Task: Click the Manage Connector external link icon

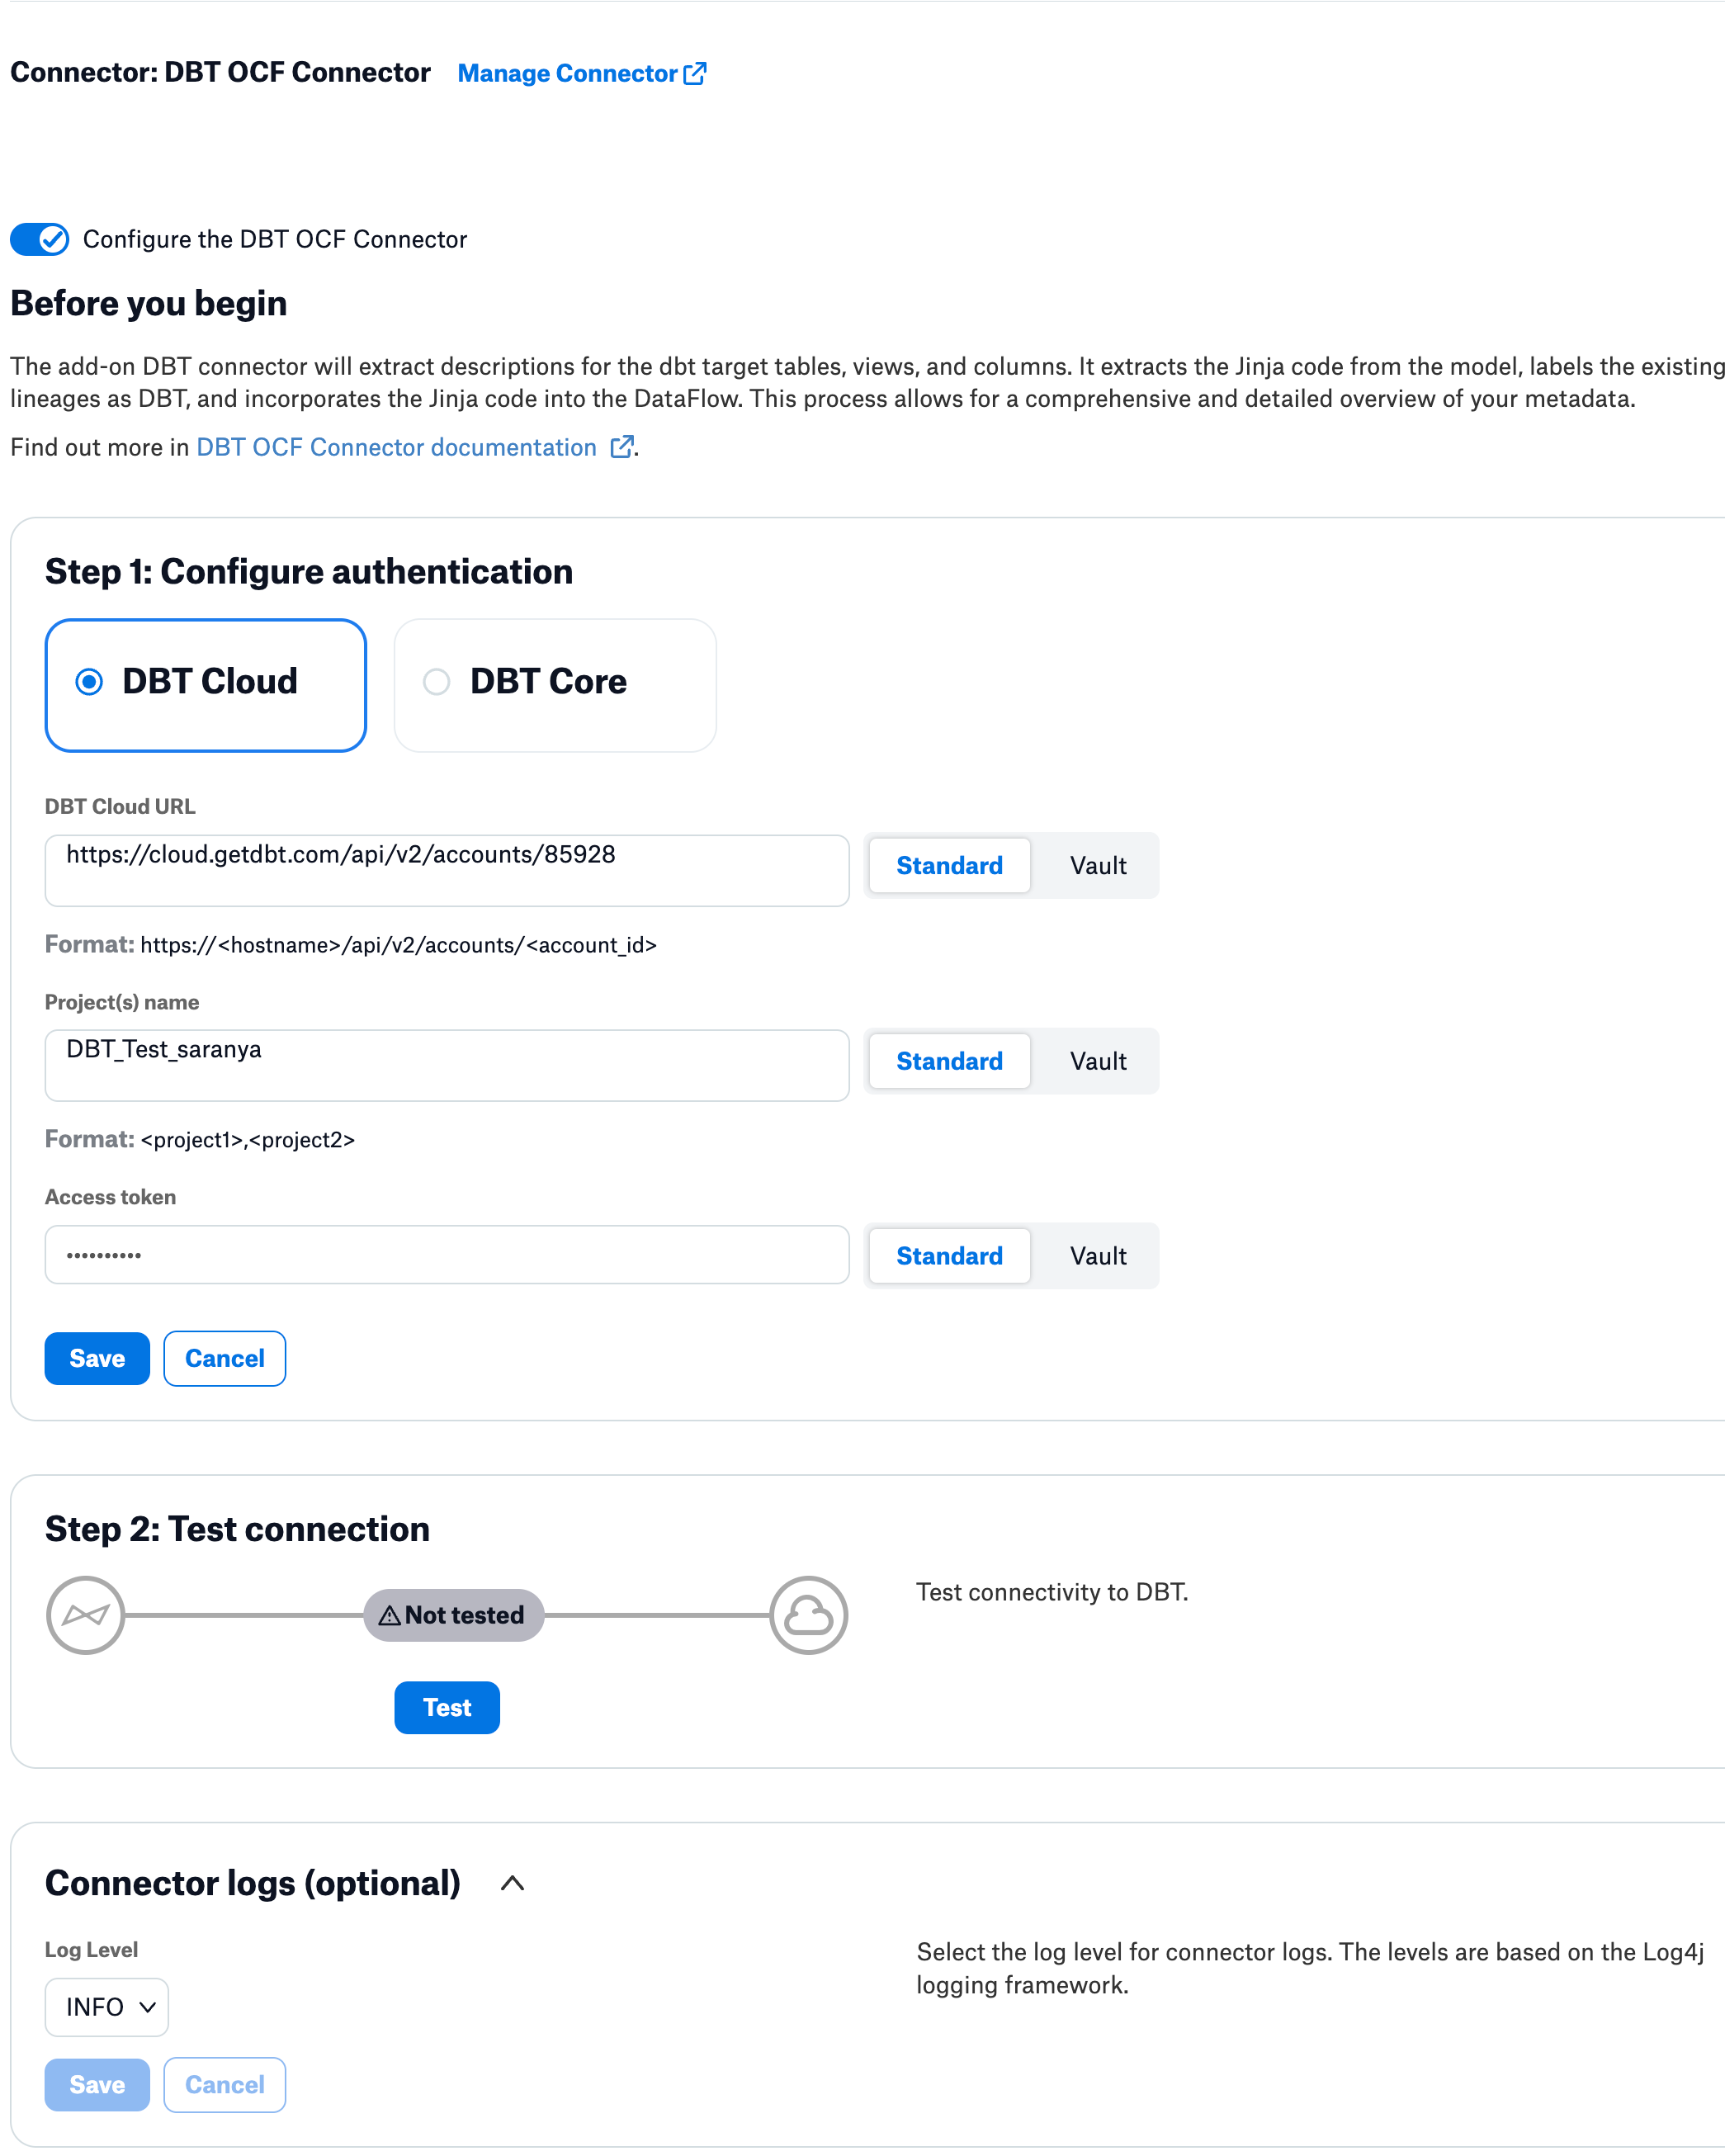Action: [x=695, y=73]
